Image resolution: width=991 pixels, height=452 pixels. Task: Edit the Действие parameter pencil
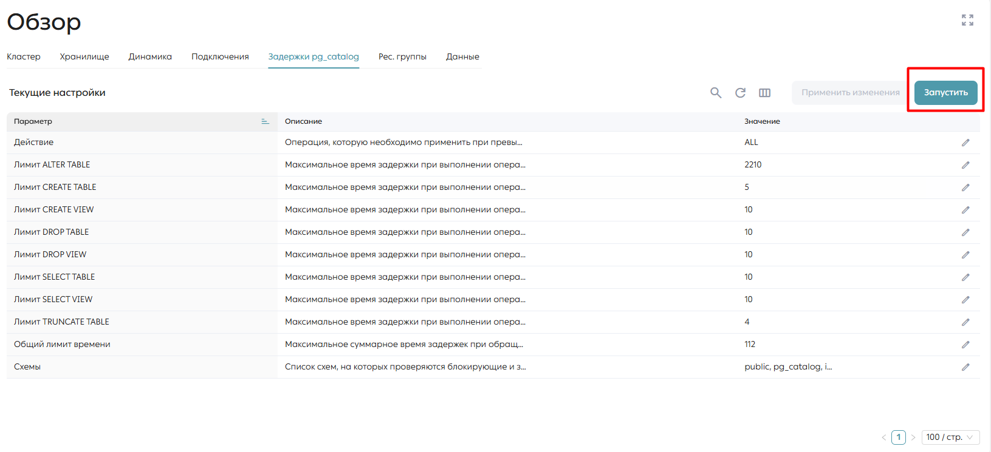[965, 143]
